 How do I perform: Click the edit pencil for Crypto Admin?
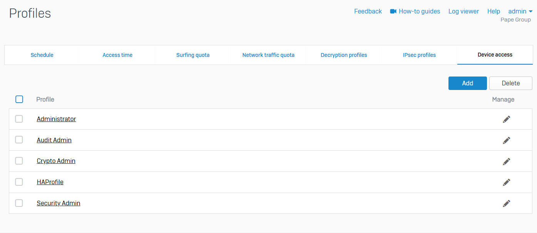click(x=507, y=161)
